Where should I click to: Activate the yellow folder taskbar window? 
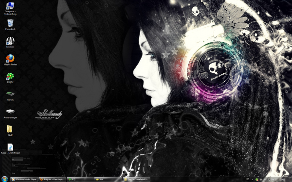108,180
